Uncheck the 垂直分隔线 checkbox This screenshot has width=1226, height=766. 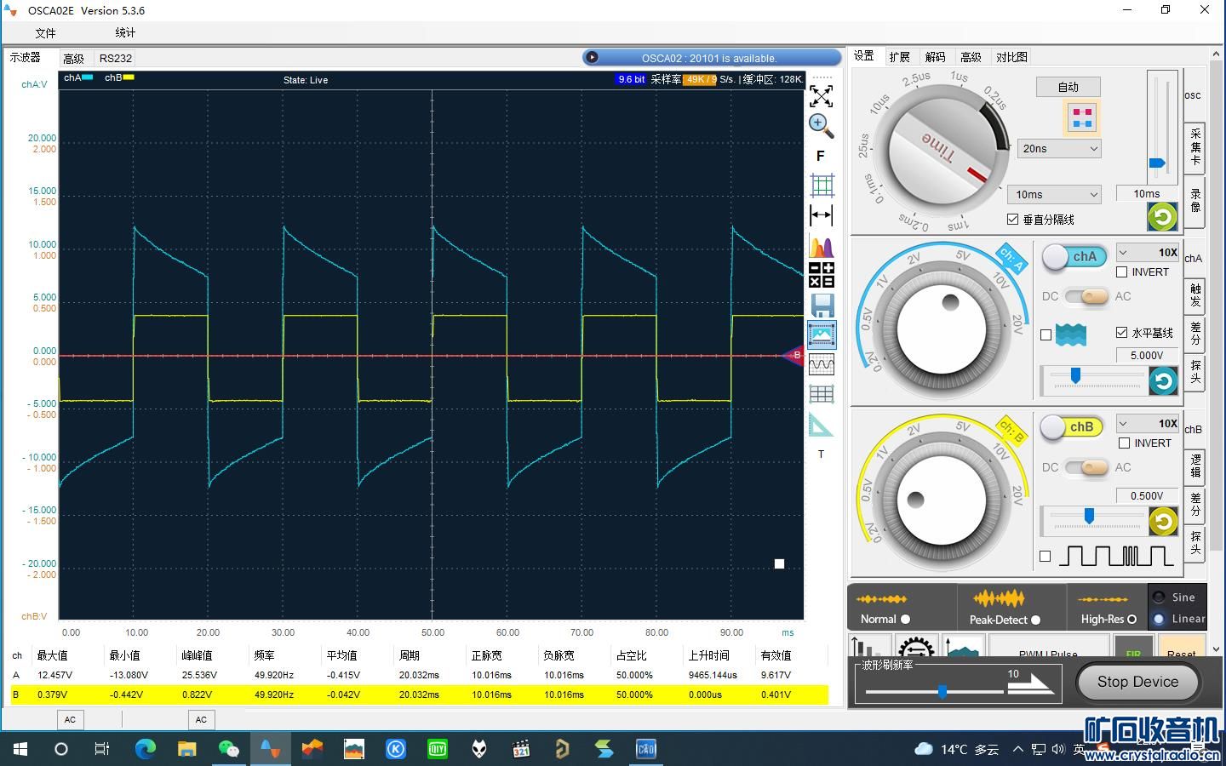point(1012,220)
